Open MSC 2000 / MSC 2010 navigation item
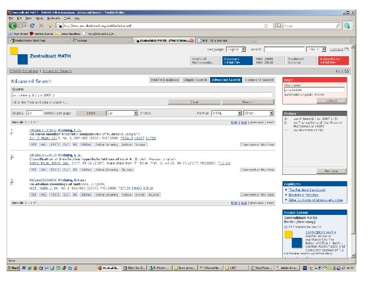Viewport: 375px width, 281px height. click(269, 61)
